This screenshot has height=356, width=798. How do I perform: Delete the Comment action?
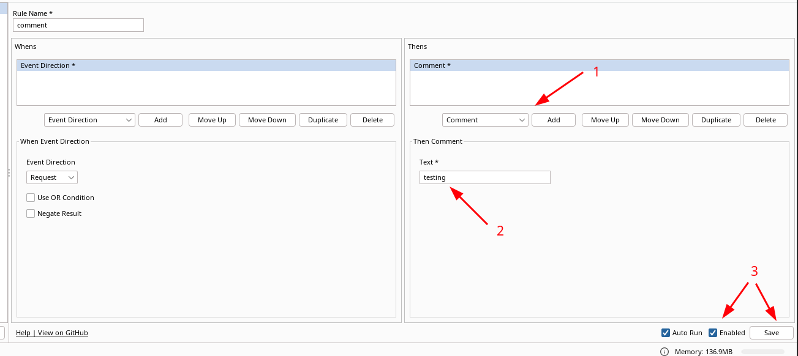point(765,120)
